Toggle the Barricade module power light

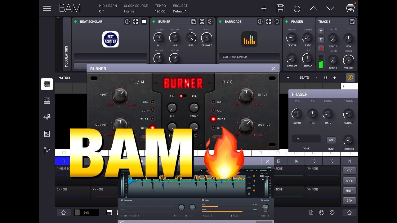[220, 22]
